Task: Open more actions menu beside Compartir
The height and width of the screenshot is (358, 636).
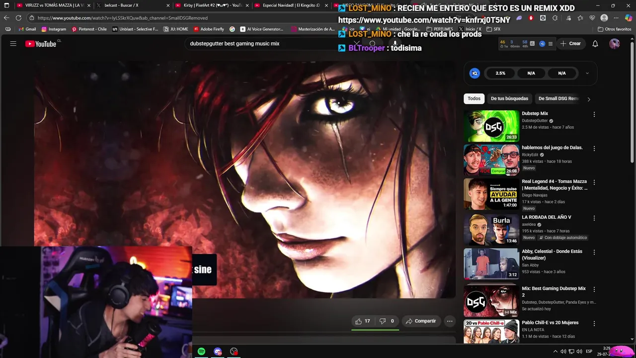Action: coord(450,321)
